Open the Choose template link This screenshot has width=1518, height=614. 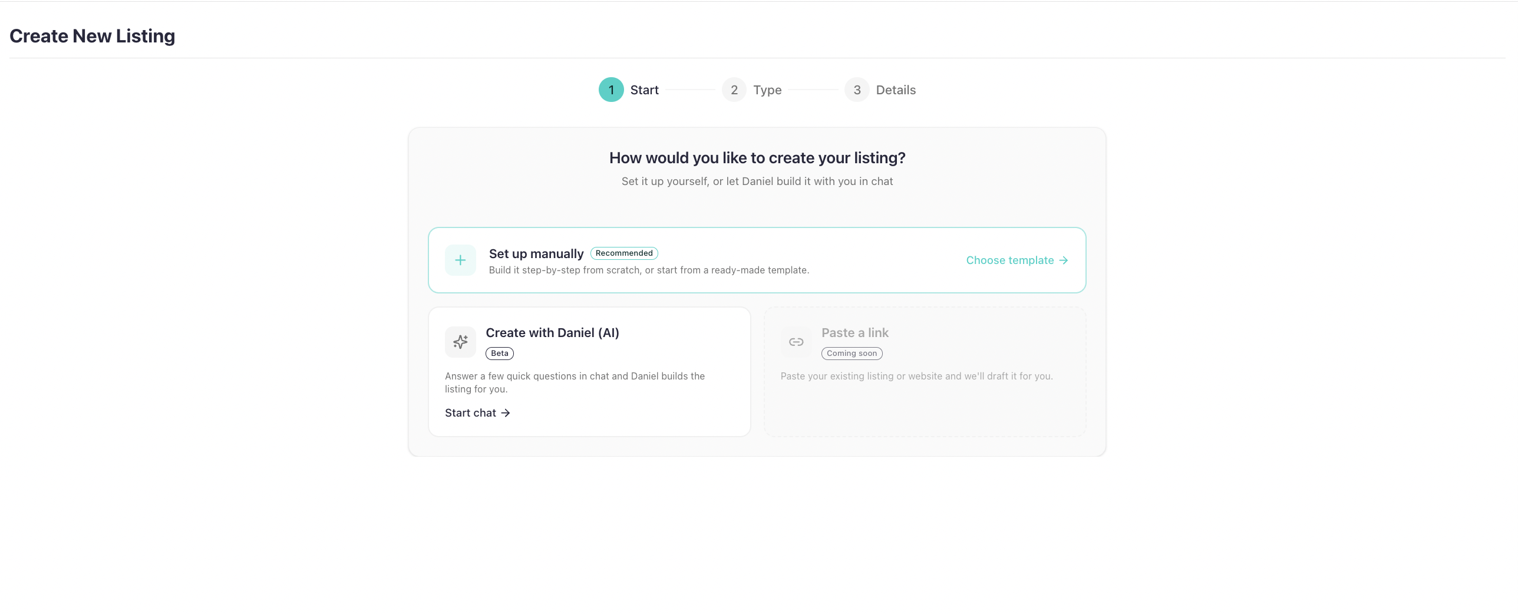click(1017, 260)
